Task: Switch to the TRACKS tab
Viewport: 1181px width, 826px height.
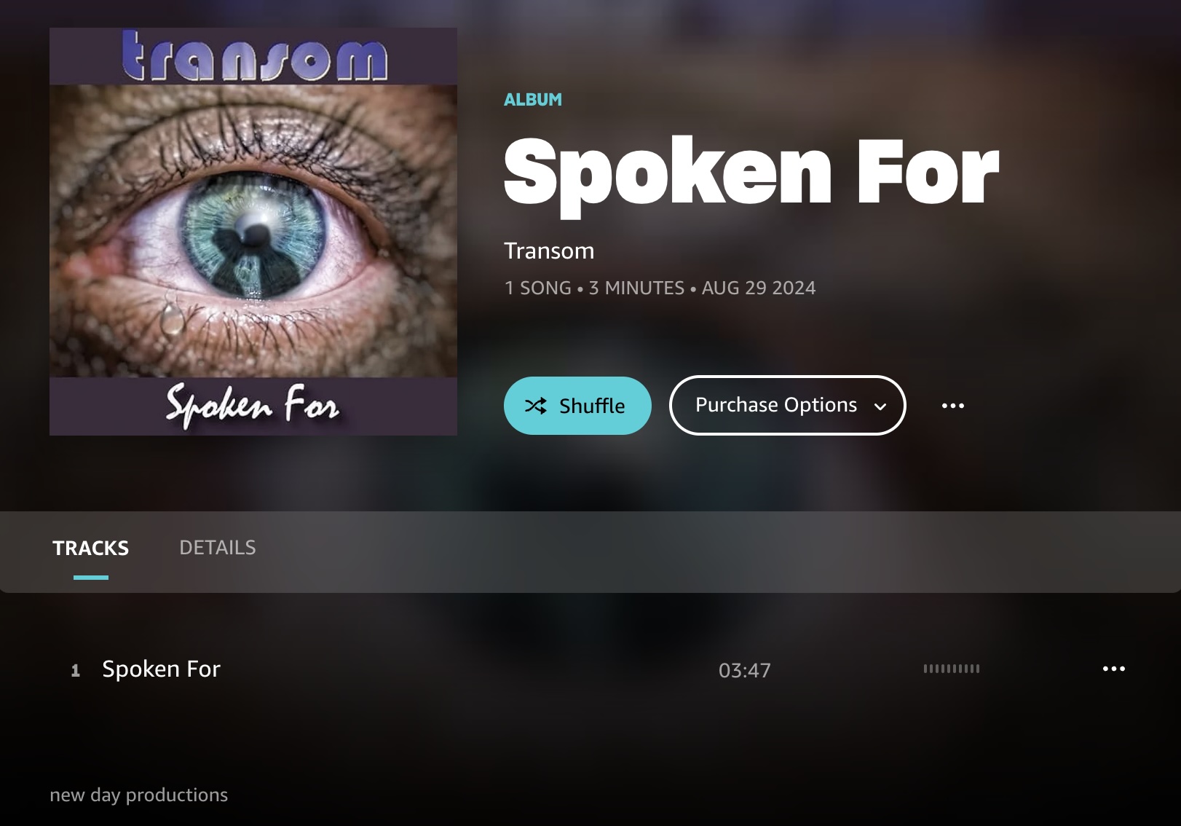Action: pos(90,548)
